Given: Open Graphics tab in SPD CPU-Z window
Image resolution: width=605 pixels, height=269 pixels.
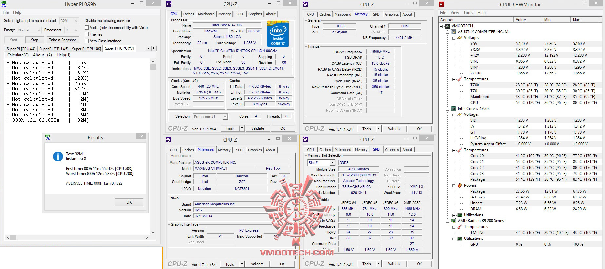Looking at the screenshot, I should (392, 150).
